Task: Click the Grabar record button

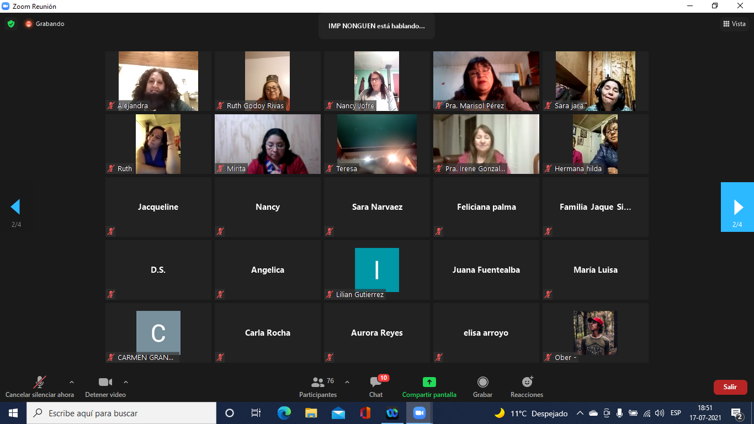Action: click(x=482, y=387)
